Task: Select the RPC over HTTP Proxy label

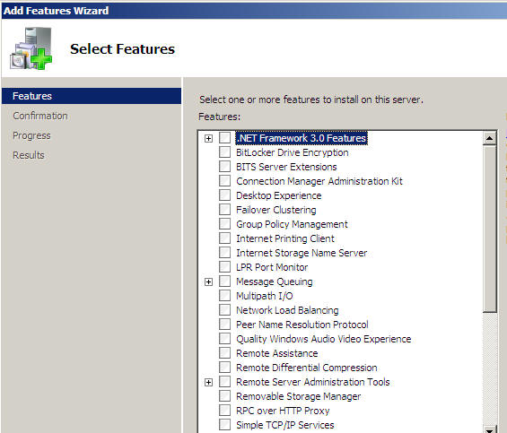Action: click(283, 411)
